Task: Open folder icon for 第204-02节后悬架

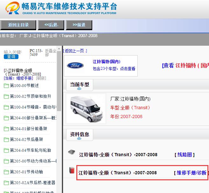Action: pyautogui.click(x=6, y=140)
